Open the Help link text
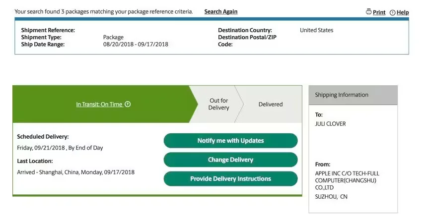 pos(403,12)
